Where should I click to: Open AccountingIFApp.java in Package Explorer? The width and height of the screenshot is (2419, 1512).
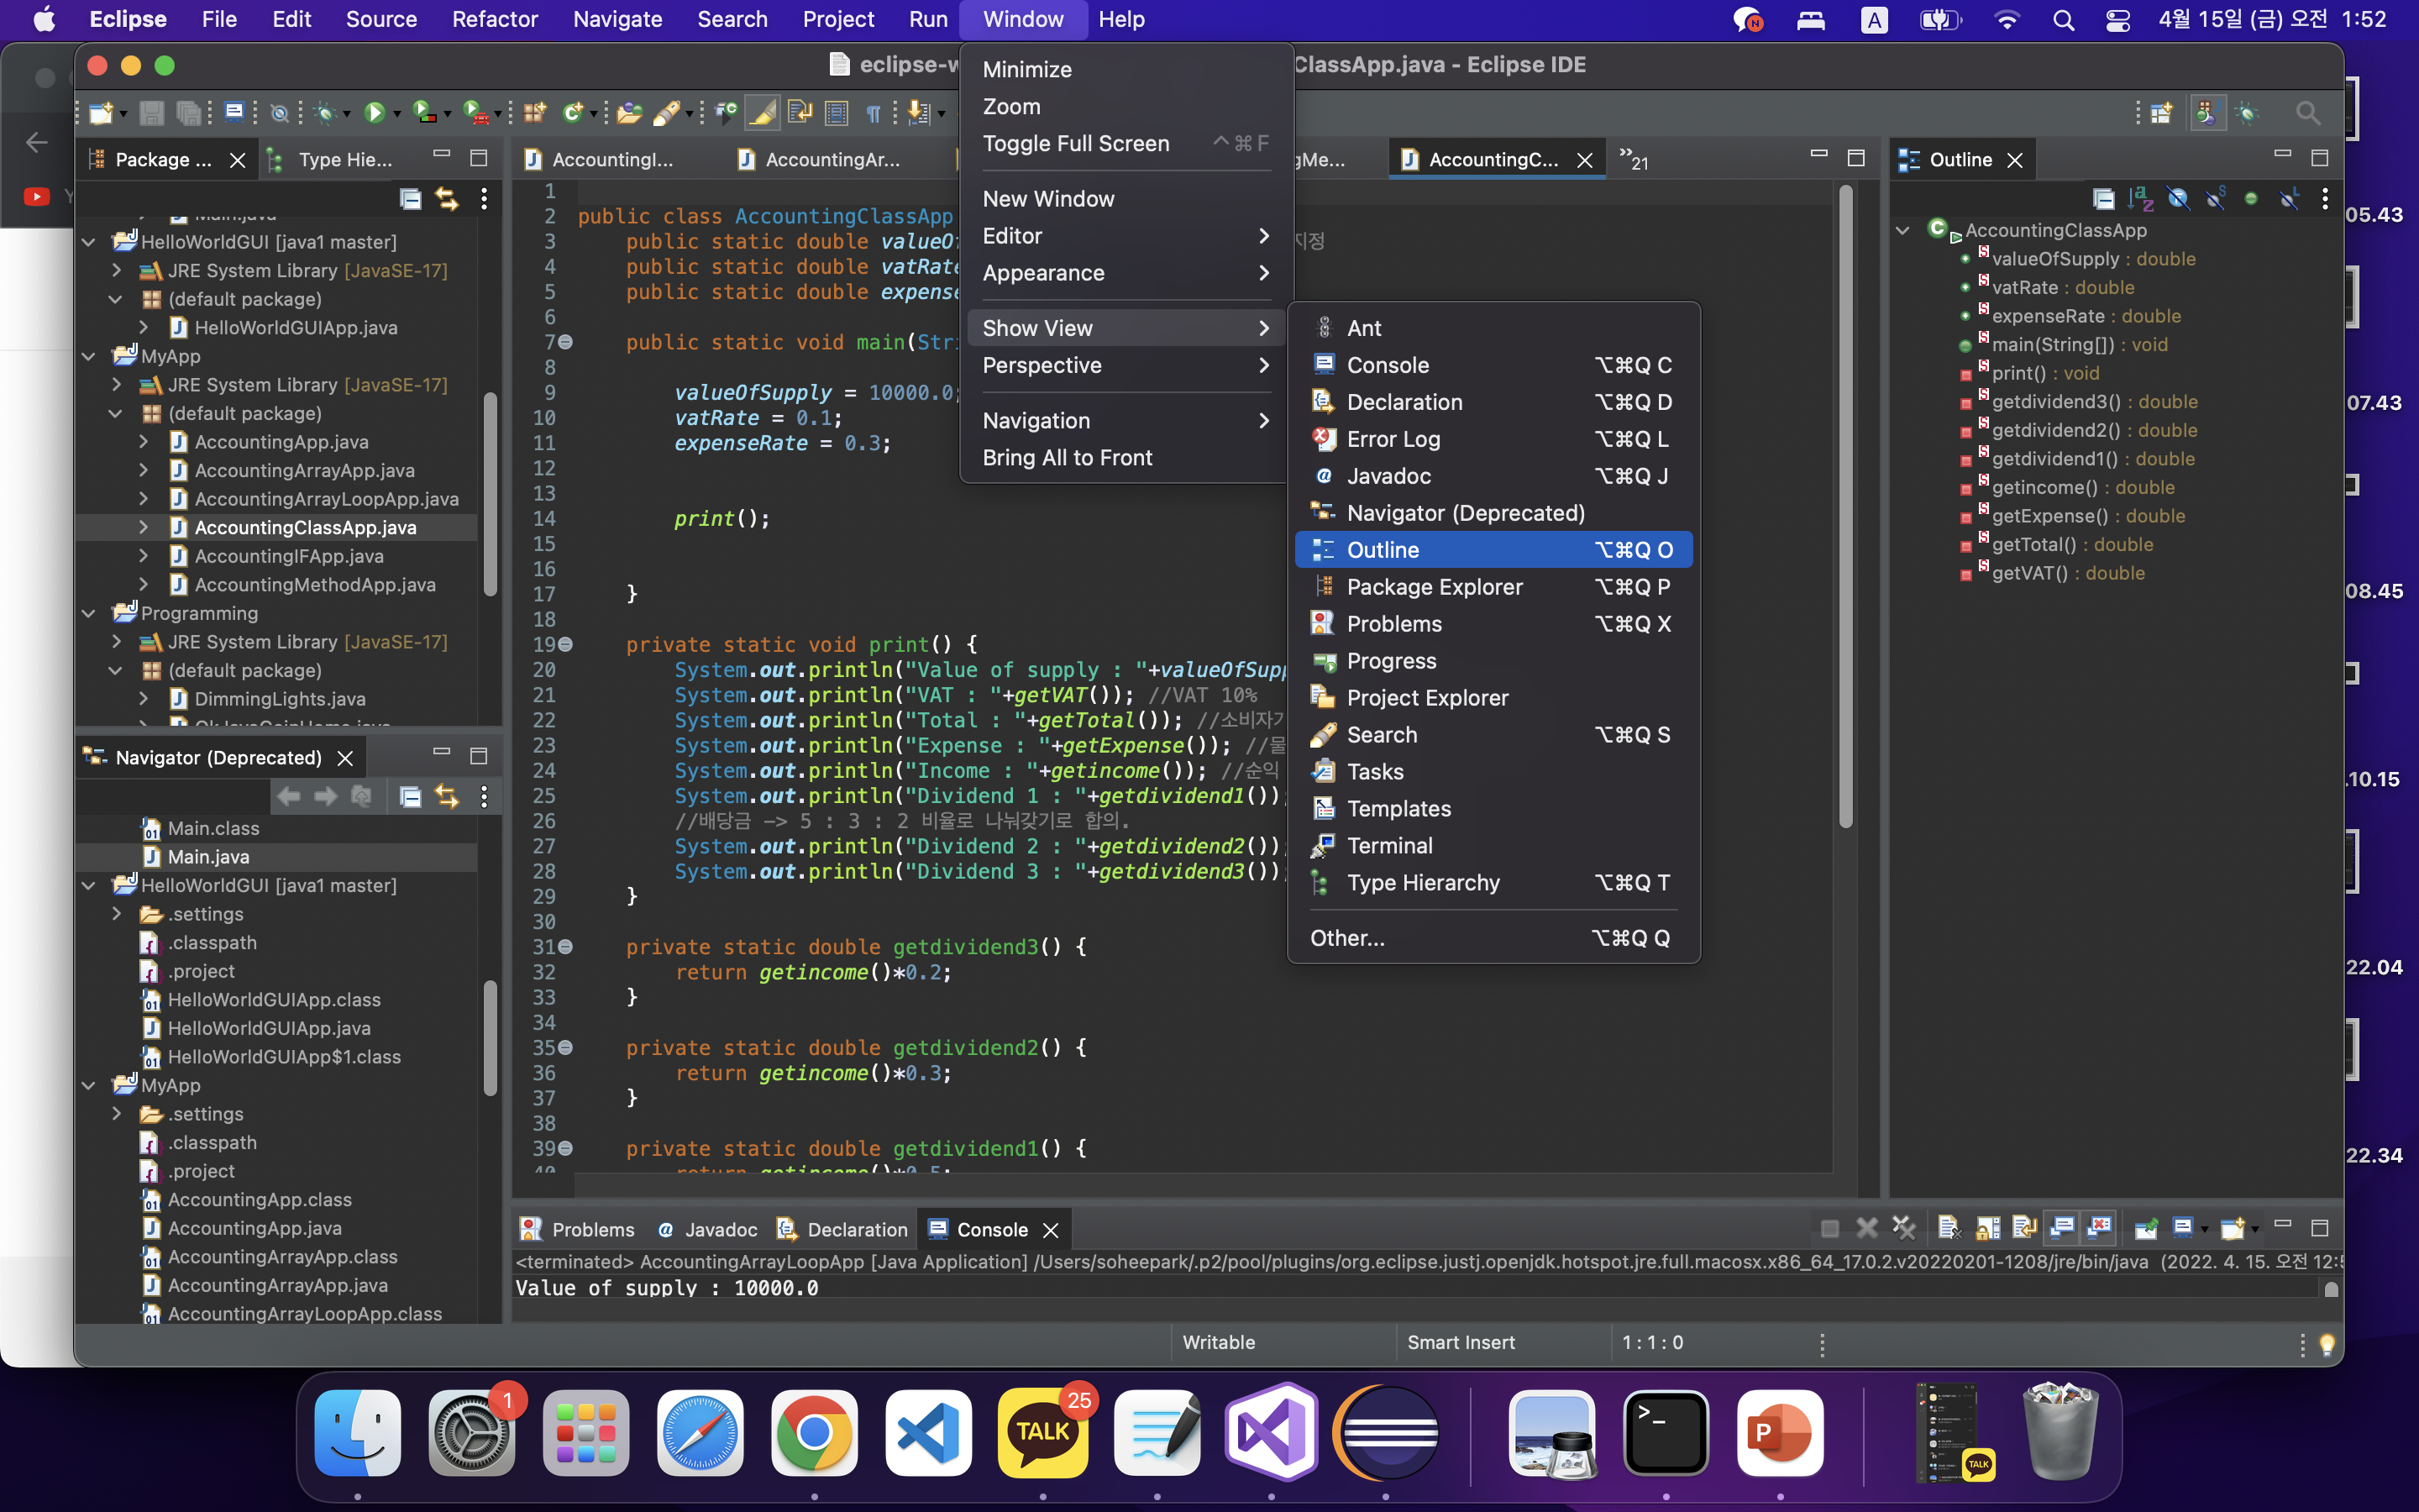point(288,556)
